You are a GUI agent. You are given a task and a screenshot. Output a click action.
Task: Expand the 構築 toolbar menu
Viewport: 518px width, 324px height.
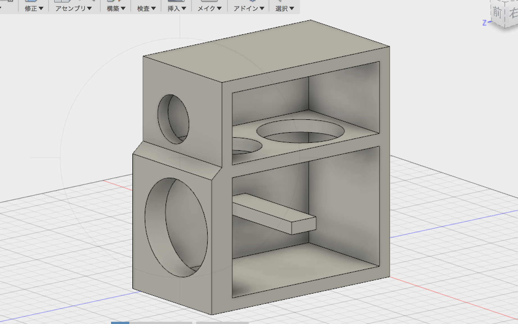[116, 8]
